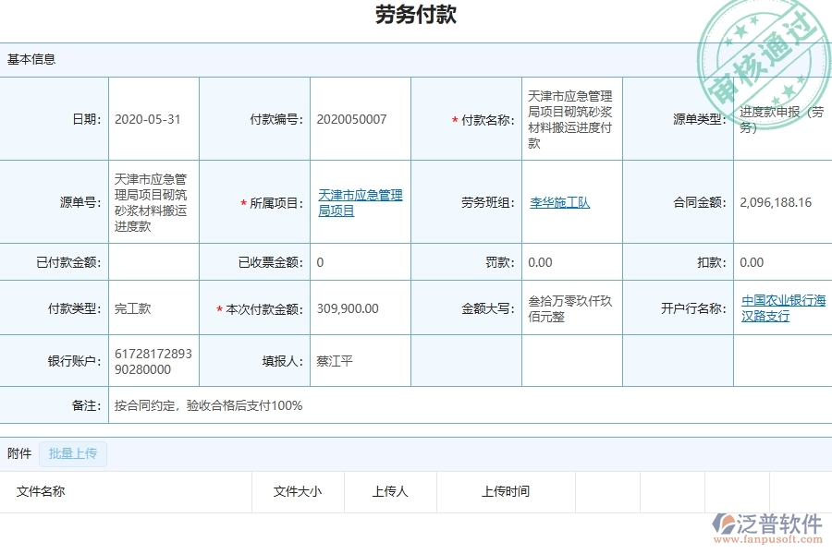Click the 备注 remarks text row

coord(209,405)
